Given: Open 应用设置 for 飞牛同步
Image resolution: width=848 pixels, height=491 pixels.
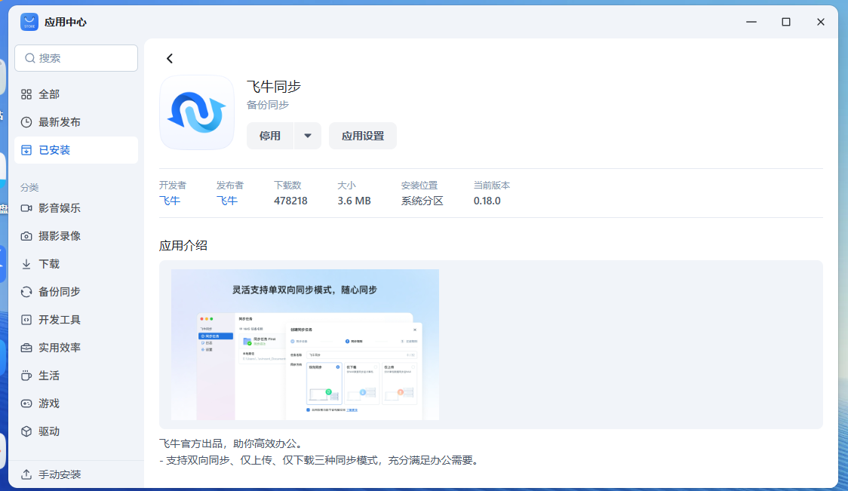Looking at the screenshot, I should click(x=362, y=136).
